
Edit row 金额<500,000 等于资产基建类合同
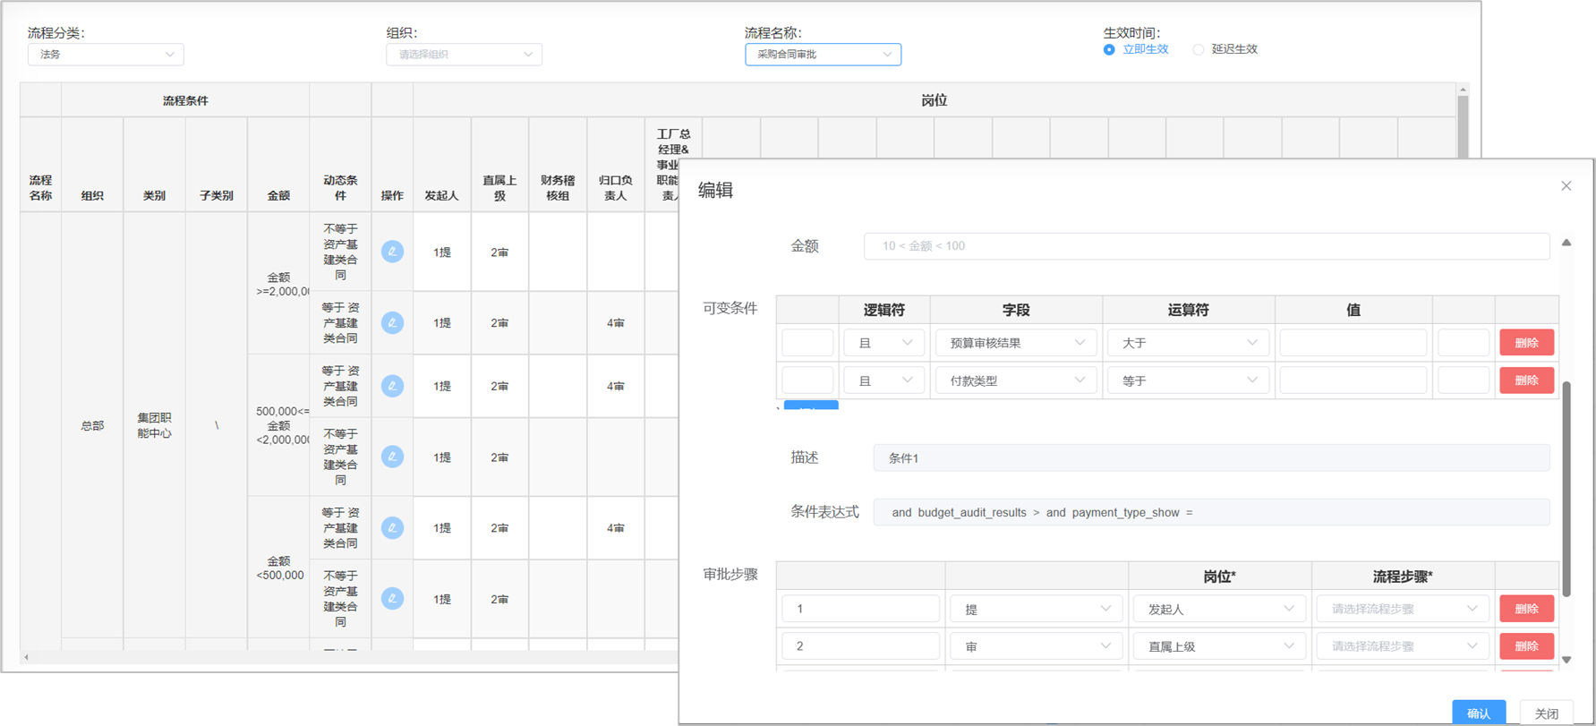392,527
